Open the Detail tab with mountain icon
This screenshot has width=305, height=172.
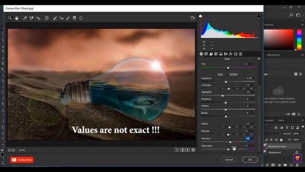coord(211,54)
